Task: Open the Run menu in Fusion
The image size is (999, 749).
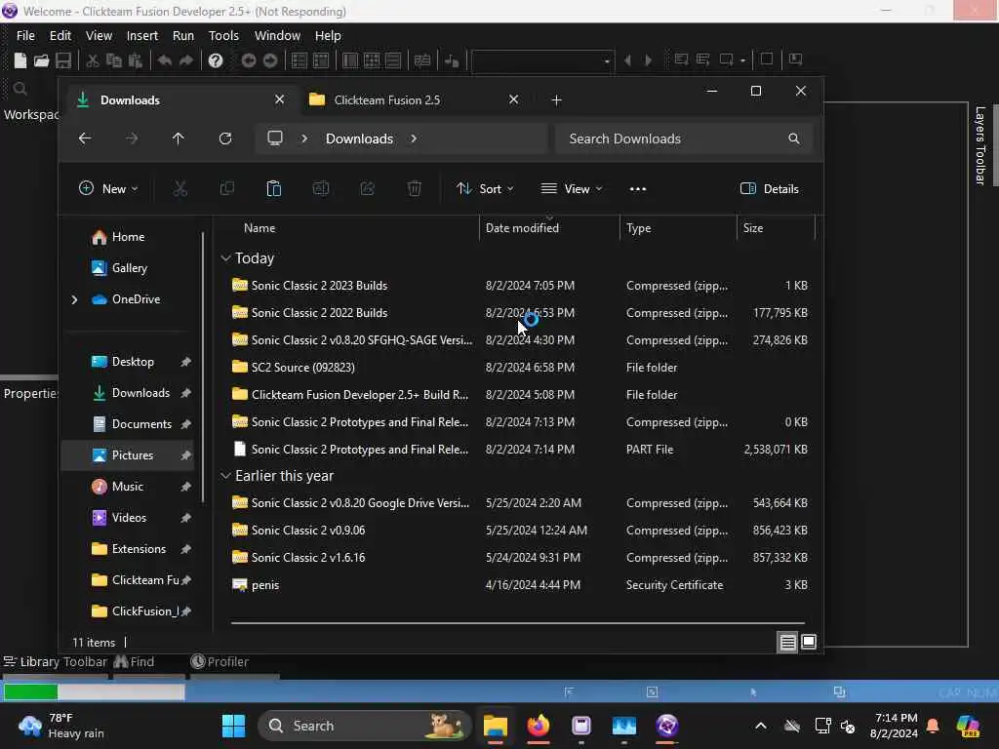Action: (x=183, y=36)
